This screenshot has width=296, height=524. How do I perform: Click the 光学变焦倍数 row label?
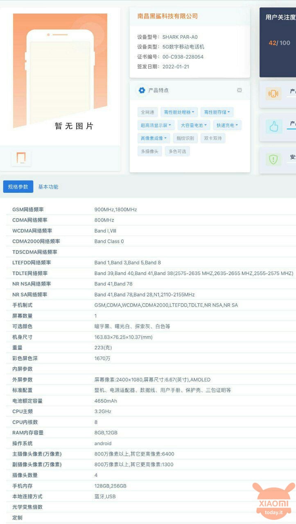tap(27, 508)
